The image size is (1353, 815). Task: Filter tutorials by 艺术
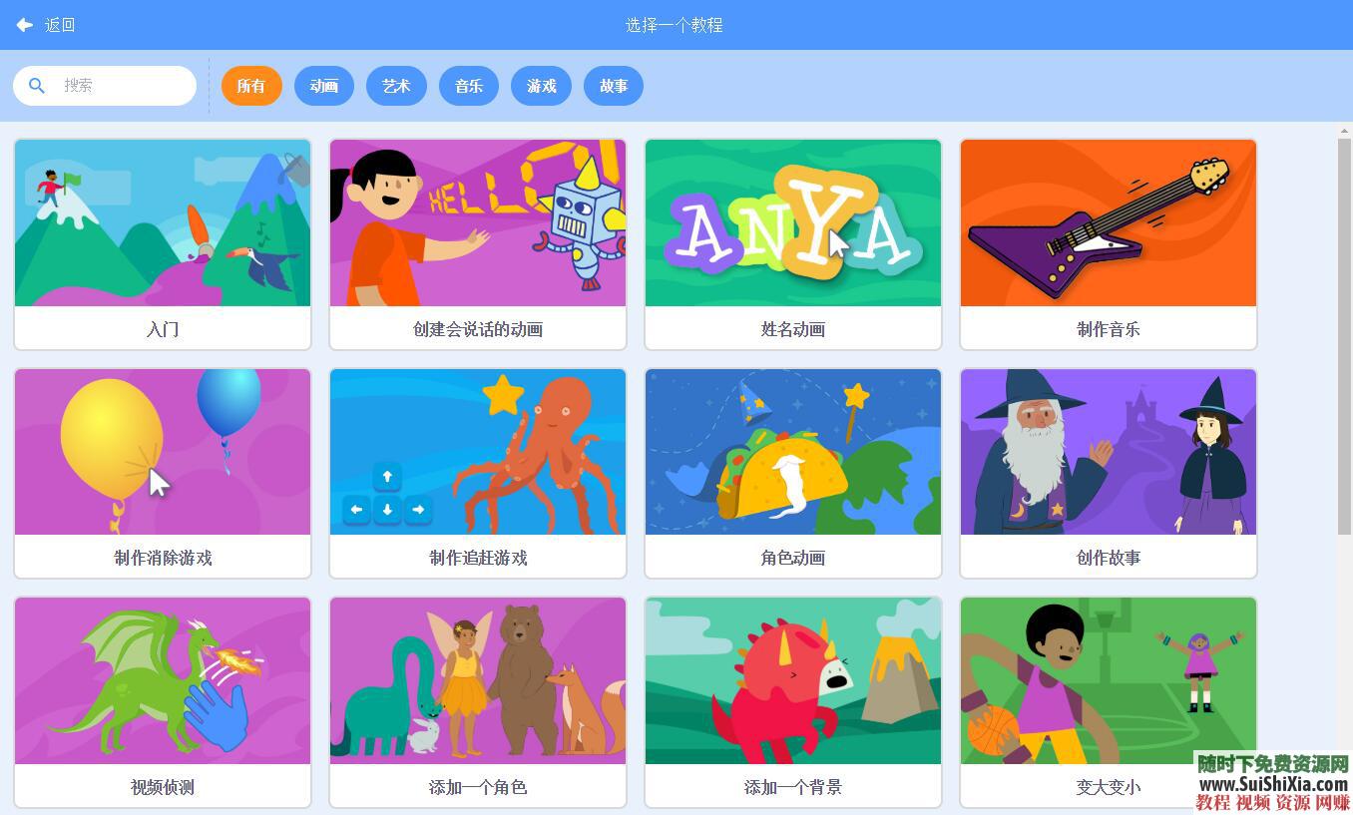pyautogui.click(x=396, y=86)
